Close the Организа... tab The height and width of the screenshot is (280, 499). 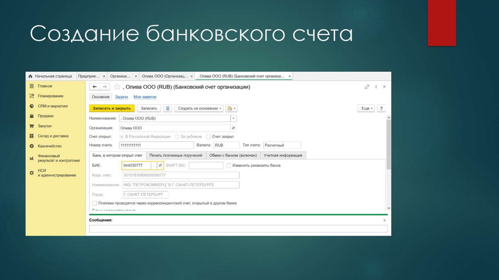point(135,77)
